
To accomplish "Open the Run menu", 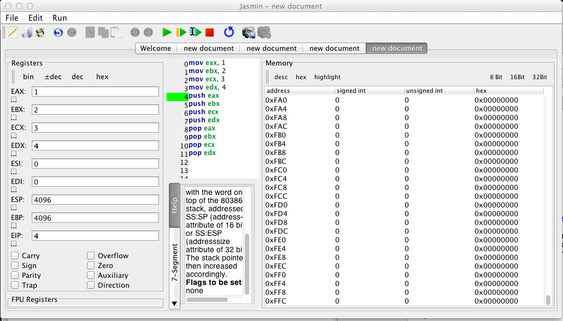I will pos(60,18).
